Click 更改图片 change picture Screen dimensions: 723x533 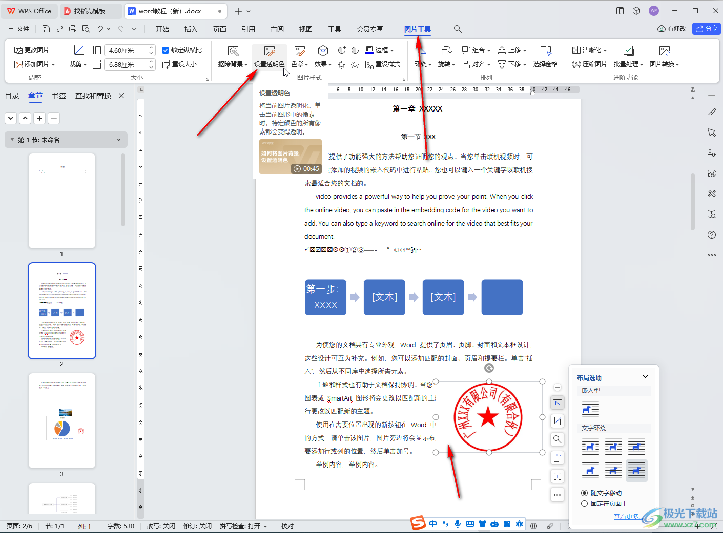32,50
